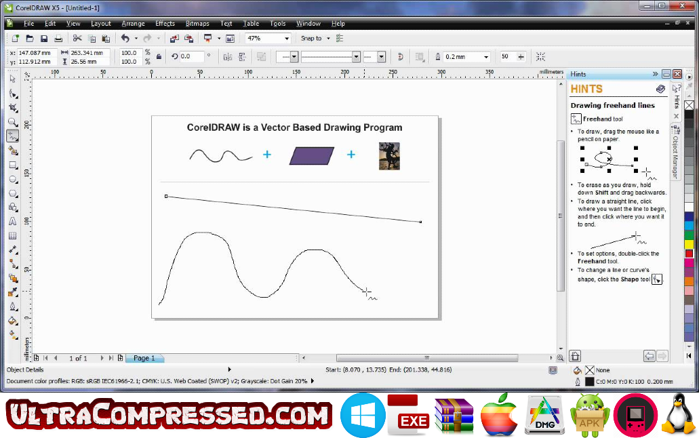Click the Cut scissors icon

pos(77,39)
